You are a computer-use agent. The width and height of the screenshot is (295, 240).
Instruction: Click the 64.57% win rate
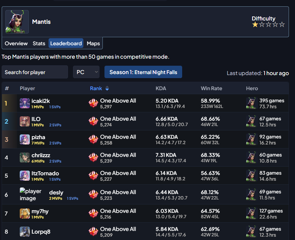click(210, 211)
